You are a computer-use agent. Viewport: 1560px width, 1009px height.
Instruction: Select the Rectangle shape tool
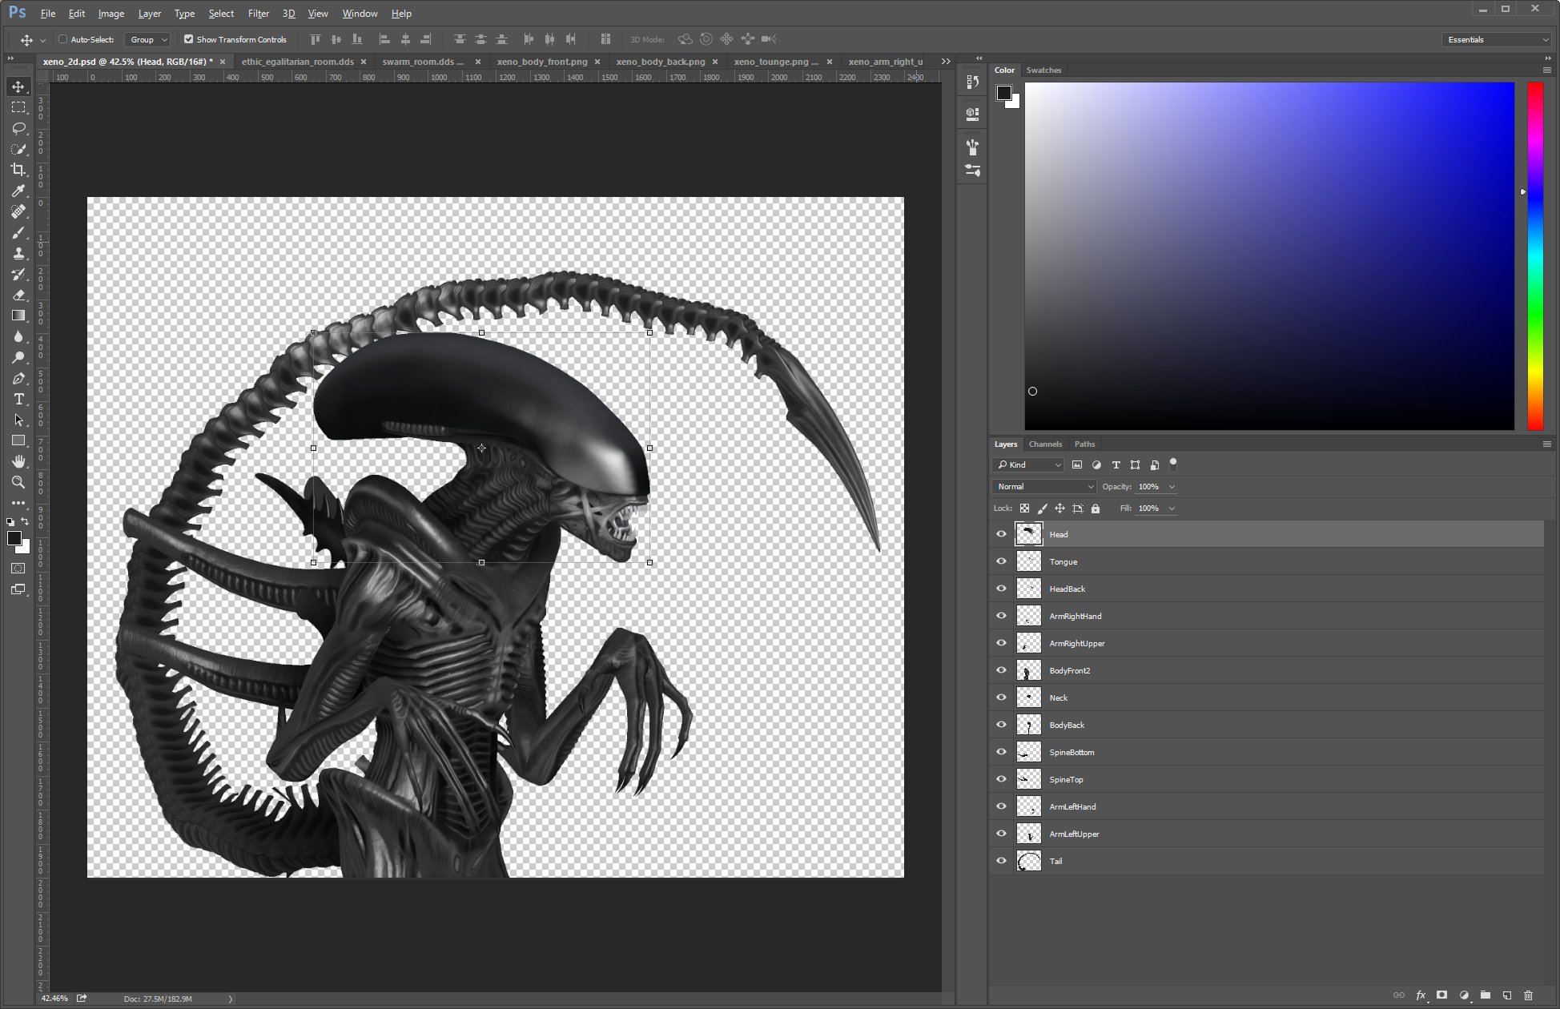pyautogui.click(x=18, y=440)
